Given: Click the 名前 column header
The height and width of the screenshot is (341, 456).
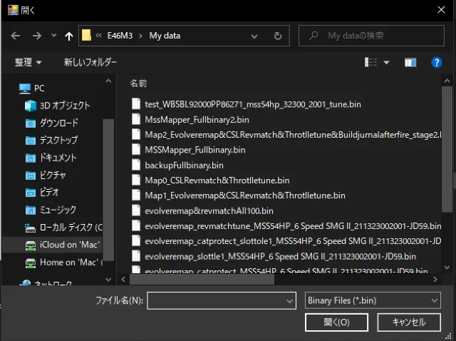Looking at the screenshot, I should (x=138, y=83).
